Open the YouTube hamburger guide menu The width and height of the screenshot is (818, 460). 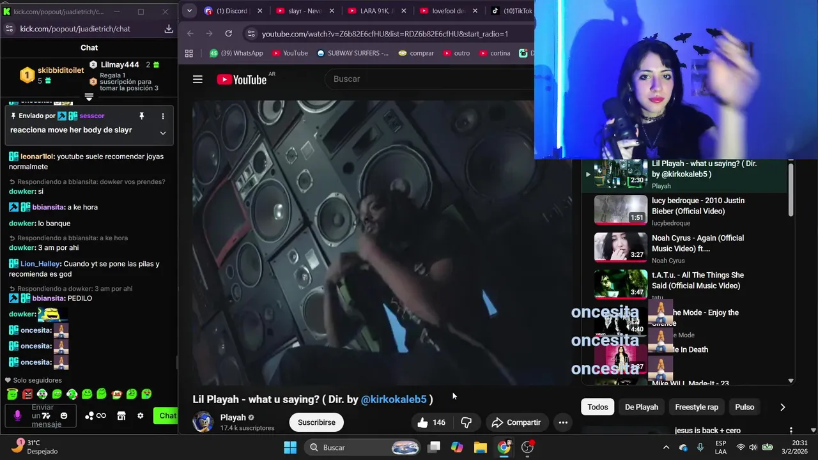tap(197, 79)
